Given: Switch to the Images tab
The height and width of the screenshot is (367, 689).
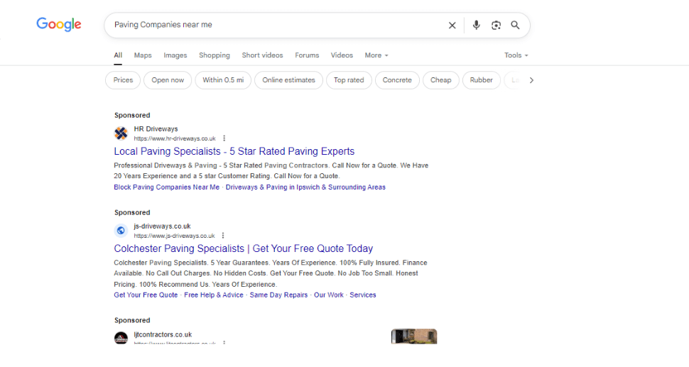Looking at the screenshot, I should tap(175, 55).
